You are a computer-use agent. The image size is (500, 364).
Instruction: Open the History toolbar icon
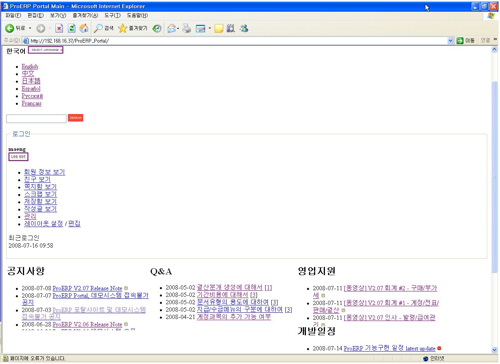click(157, 28)
